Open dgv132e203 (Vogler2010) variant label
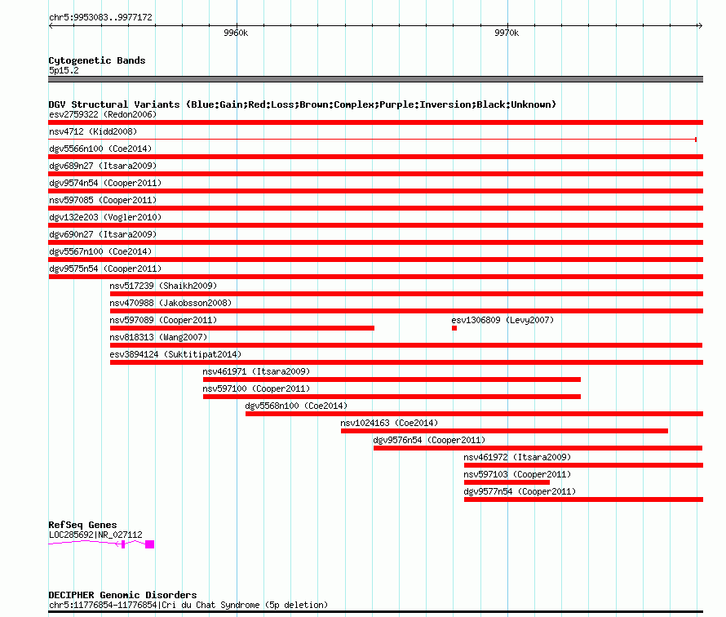This screenshot has width=726, height=617. point(105,217)
